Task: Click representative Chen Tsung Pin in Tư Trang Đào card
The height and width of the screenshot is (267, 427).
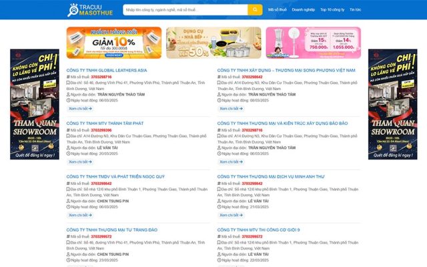Action: pyautogui.click(x=113, y=254)
